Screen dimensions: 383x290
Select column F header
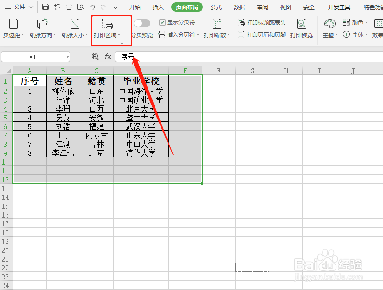(x=219, y=71)
